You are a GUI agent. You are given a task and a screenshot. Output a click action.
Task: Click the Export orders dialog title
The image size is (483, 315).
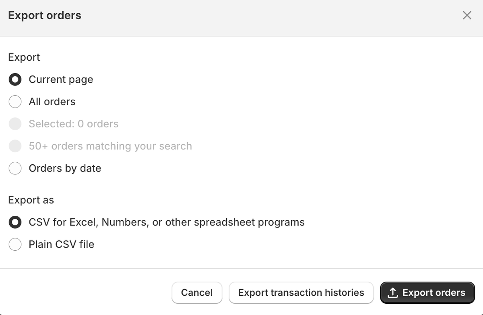click(x=45, y=15)
